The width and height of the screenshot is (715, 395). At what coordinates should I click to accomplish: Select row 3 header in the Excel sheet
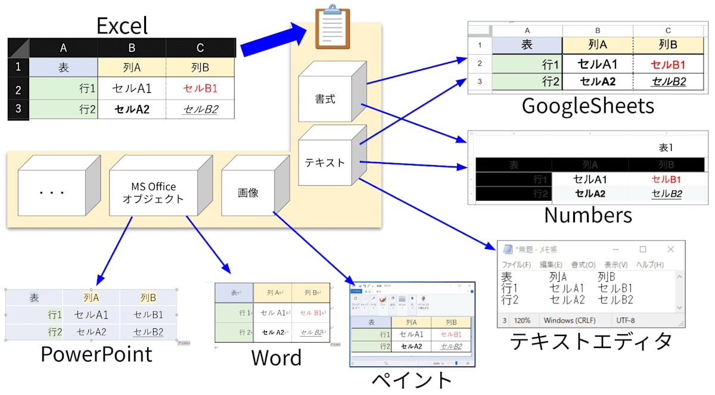coord(18,109)
